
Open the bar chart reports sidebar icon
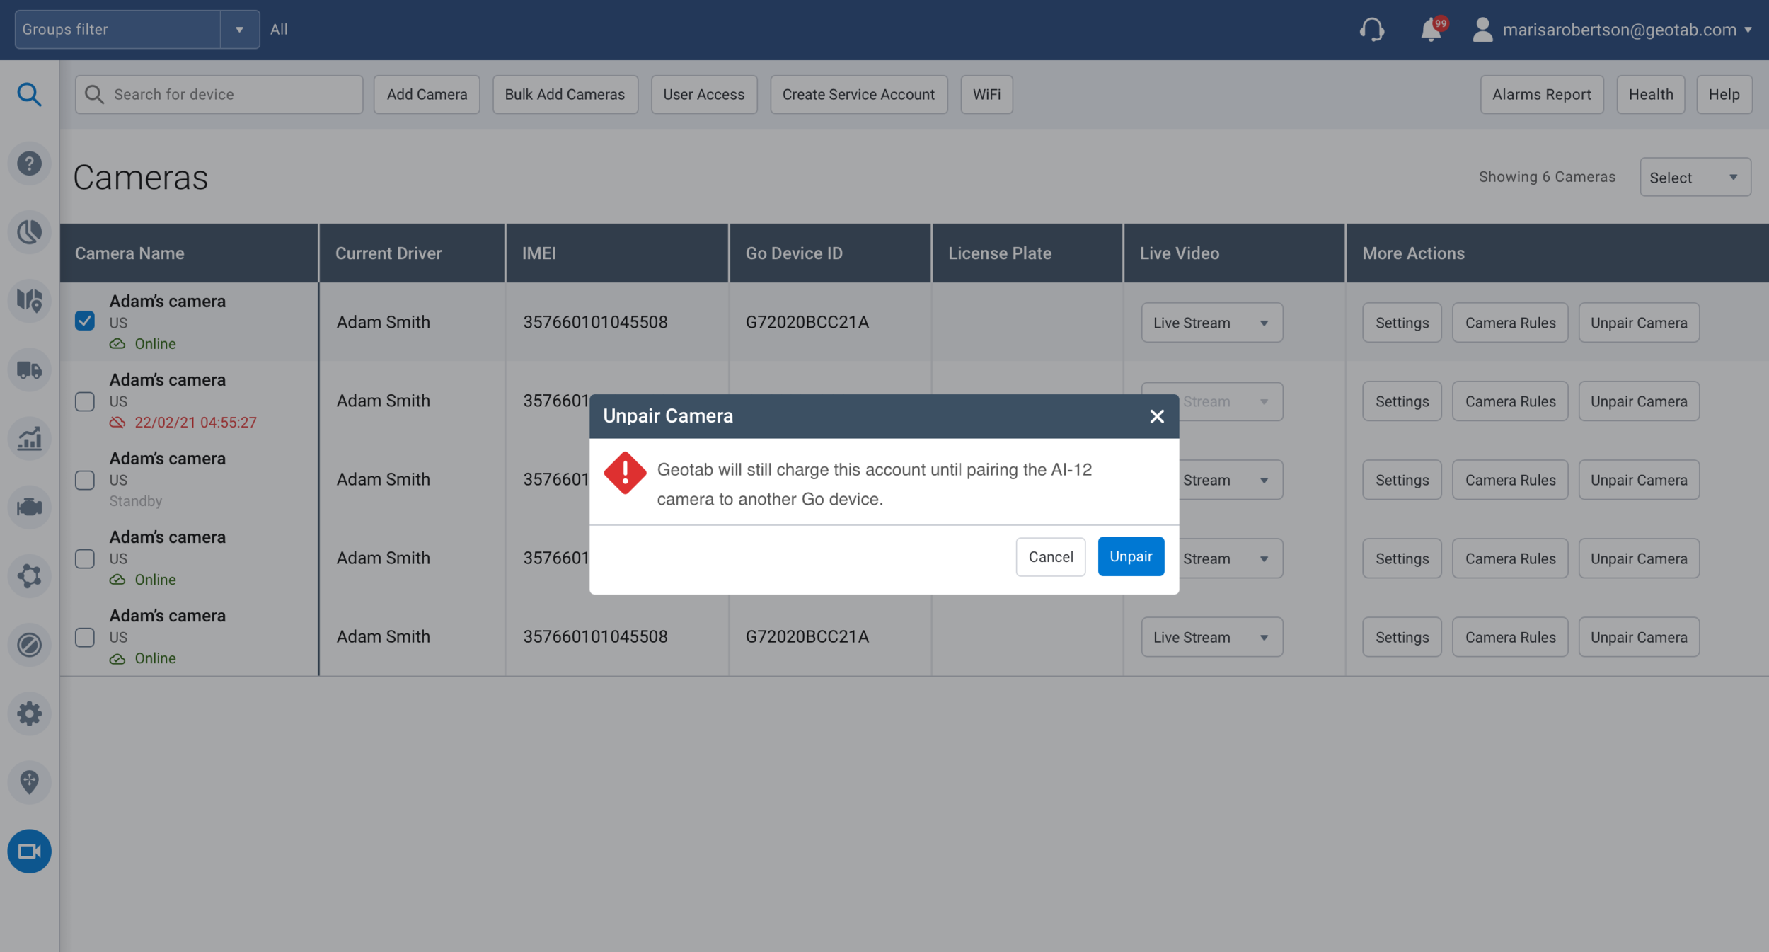[x=29, y=438]
